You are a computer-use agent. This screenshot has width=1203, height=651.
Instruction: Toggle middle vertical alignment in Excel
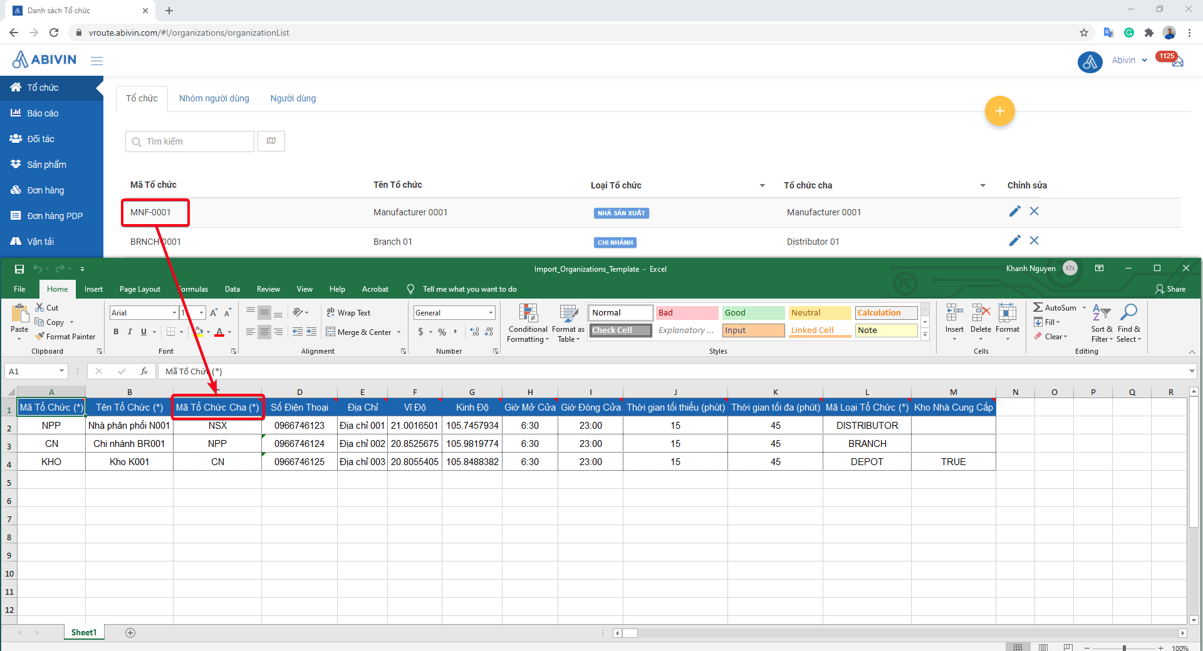pyautogui.click(x=264, y=312)
